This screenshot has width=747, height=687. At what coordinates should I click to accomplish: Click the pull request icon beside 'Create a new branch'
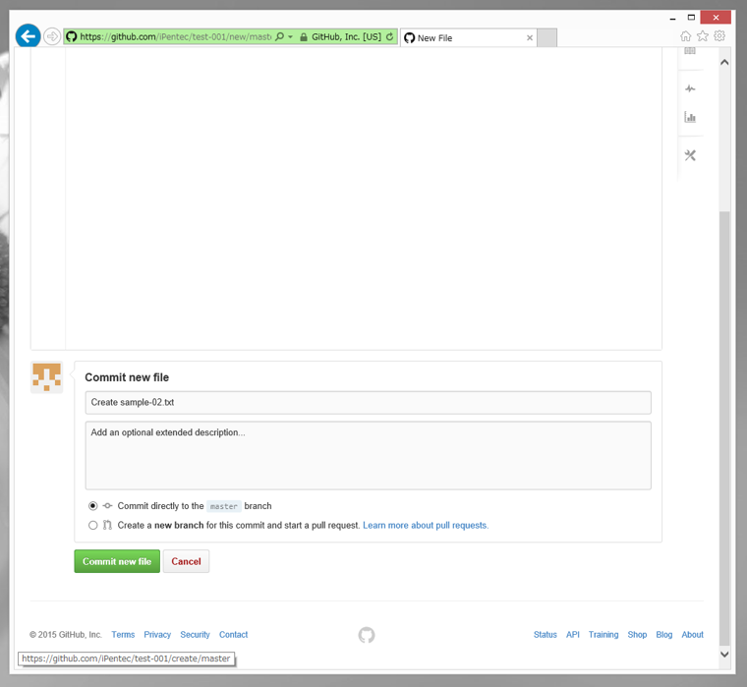[108, 525]
